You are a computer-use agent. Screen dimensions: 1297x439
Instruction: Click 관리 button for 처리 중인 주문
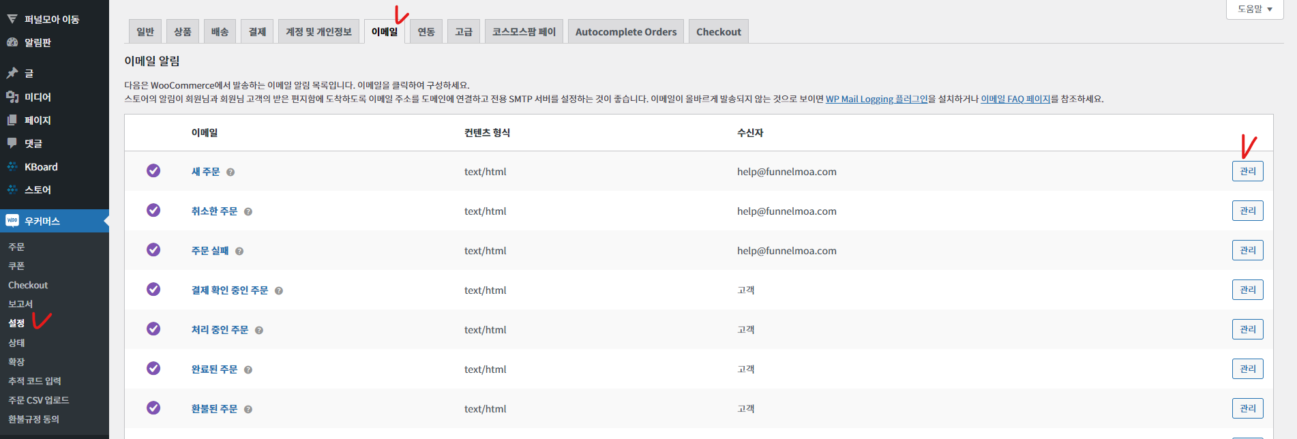[1248, 329]
